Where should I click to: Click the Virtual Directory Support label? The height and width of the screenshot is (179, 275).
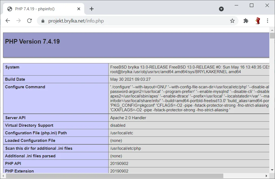(x=29, y=125)
